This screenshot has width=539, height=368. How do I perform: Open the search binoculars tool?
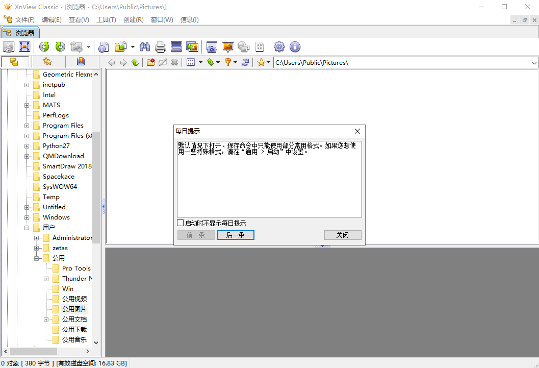145,47
